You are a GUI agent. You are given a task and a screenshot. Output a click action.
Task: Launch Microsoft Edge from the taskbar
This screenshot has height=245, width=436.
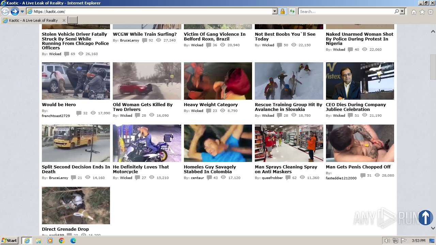pos(73,241)
